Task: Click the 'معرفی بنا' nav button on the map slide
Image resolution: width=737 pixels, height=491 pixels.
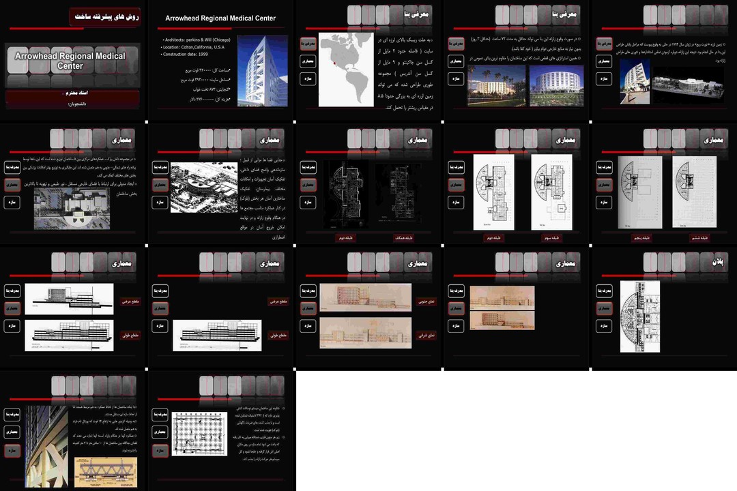Action: tap(308, 44)
